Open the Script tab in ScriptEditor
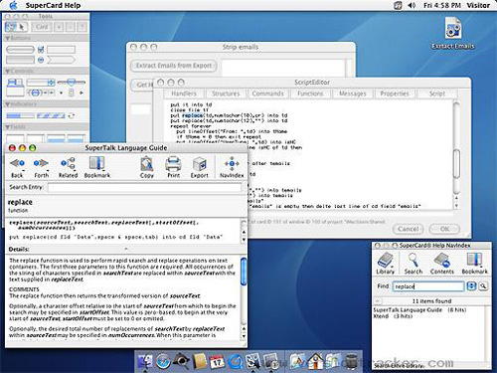This screenshot has width=497, height=373. (437, 93)
